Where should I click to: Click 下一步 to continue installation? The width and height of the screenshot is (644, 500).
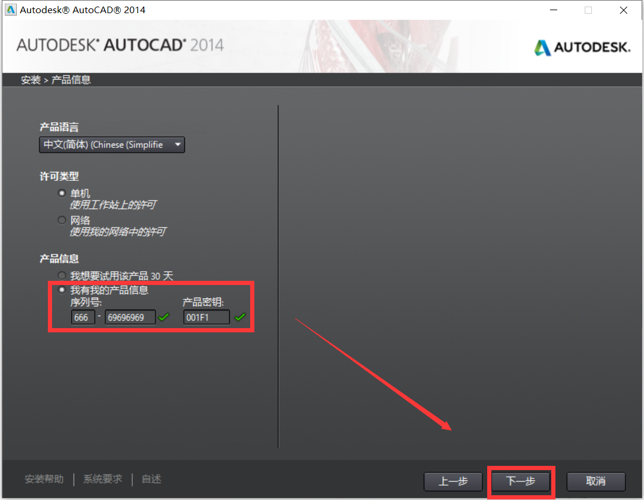pos(521,481)
